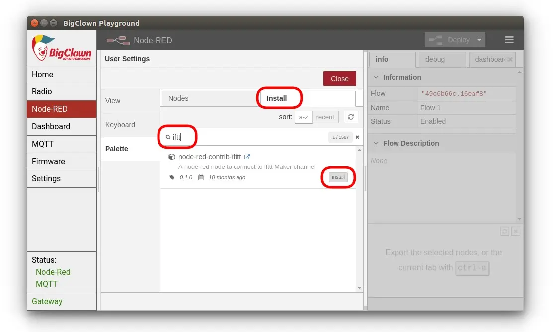This screenshot has height=332, width=553.
Task: Click the flow ID "49c6b66c.16eaf8"
Action: pyautogui.click(x=454, y=94)
